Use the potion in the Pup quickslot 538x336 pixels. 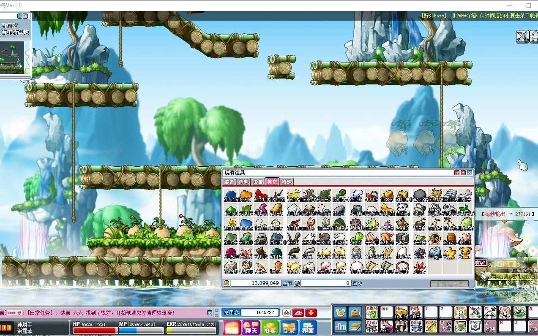coord(416,312)
